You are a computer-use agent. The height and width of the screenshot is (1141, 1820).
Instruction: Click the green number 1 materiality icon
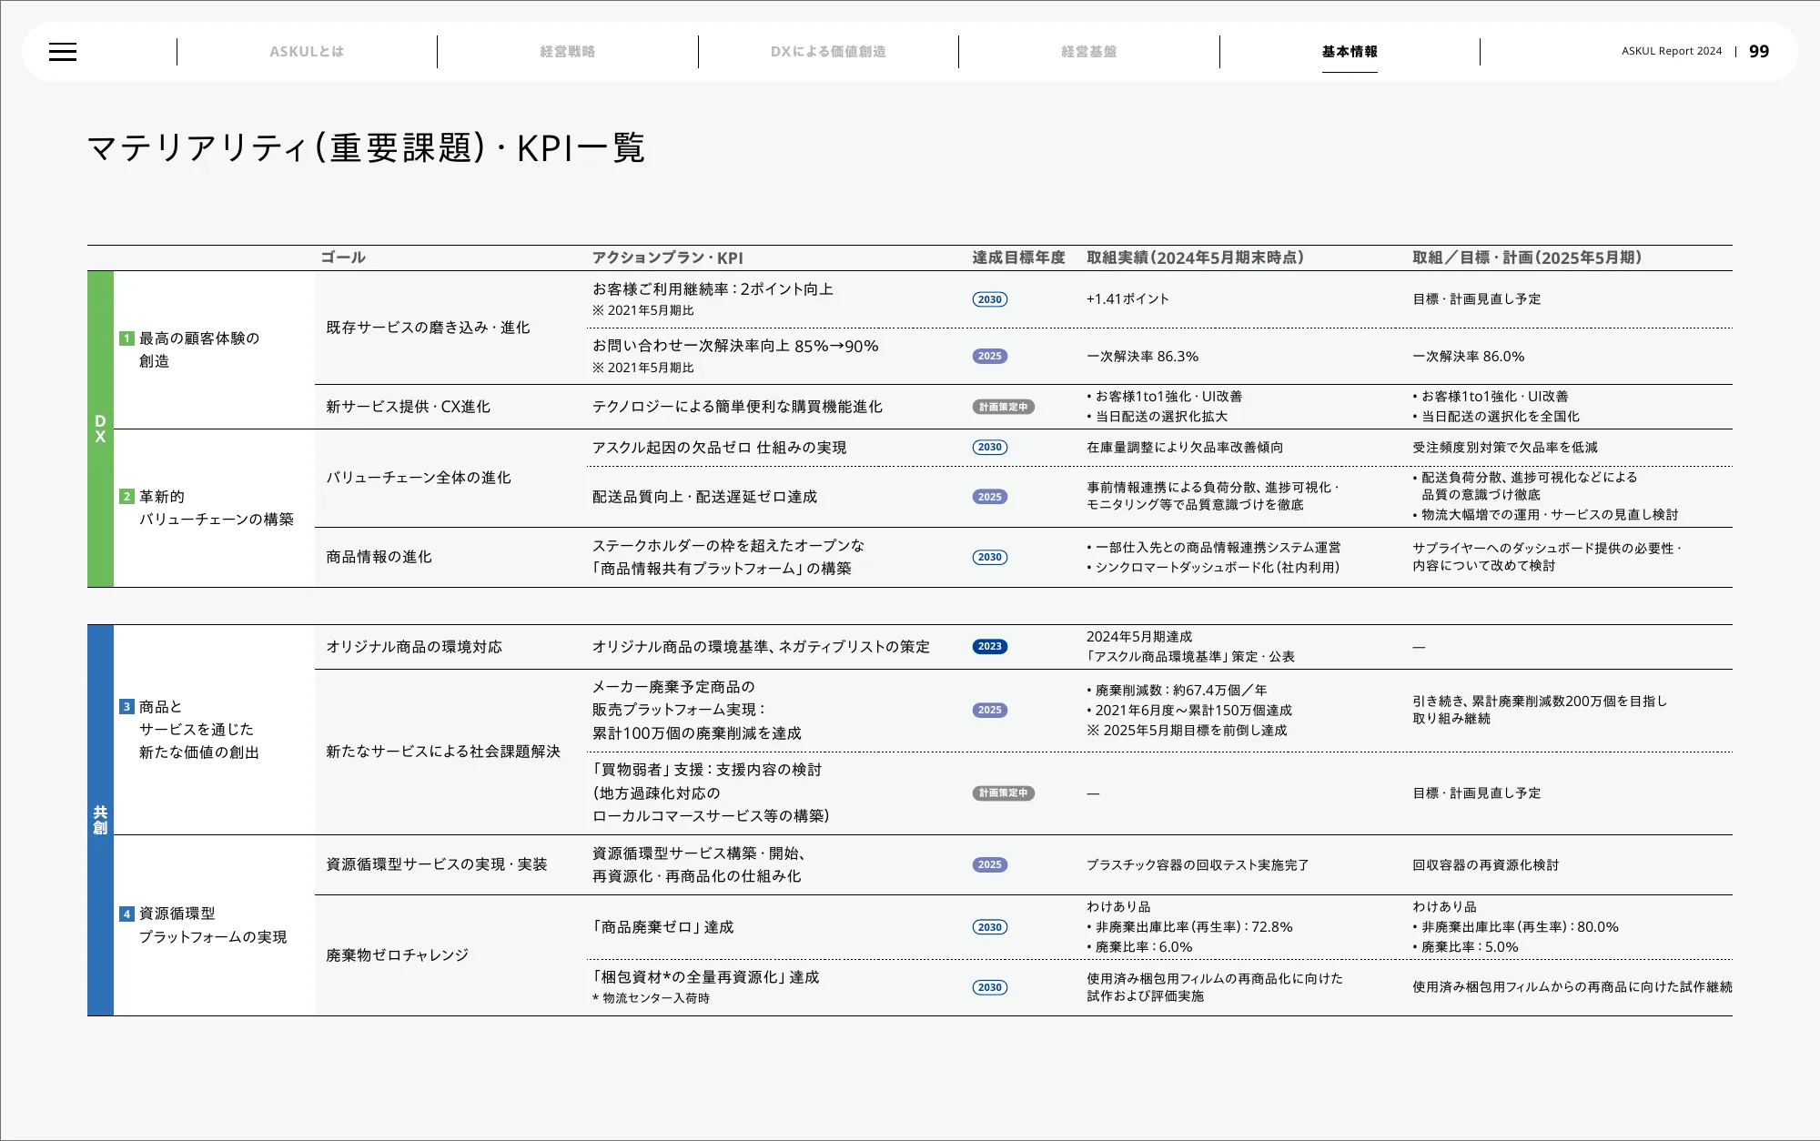tap(127, 338)
